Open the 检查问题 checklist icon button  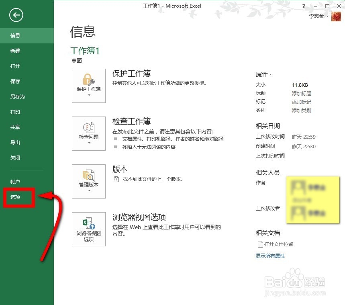pos(89,133)
